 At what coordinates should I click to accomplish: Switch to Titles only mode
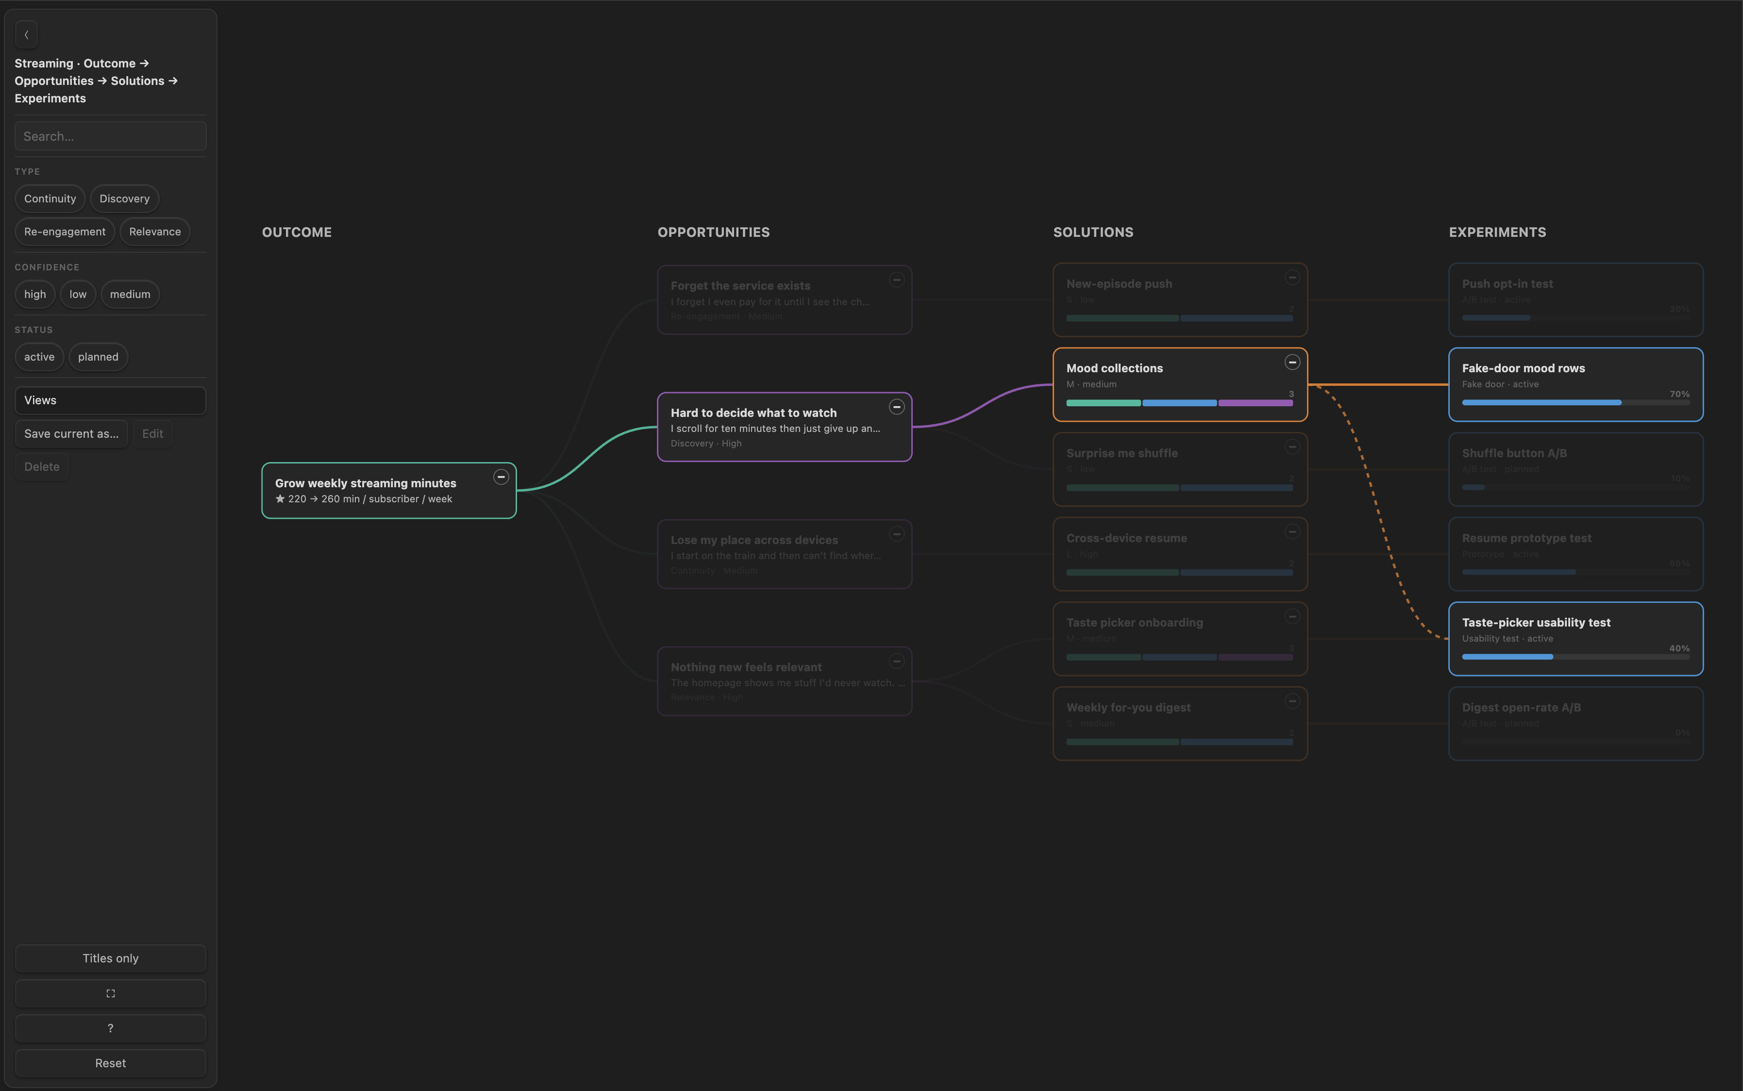tap(110, 958)
